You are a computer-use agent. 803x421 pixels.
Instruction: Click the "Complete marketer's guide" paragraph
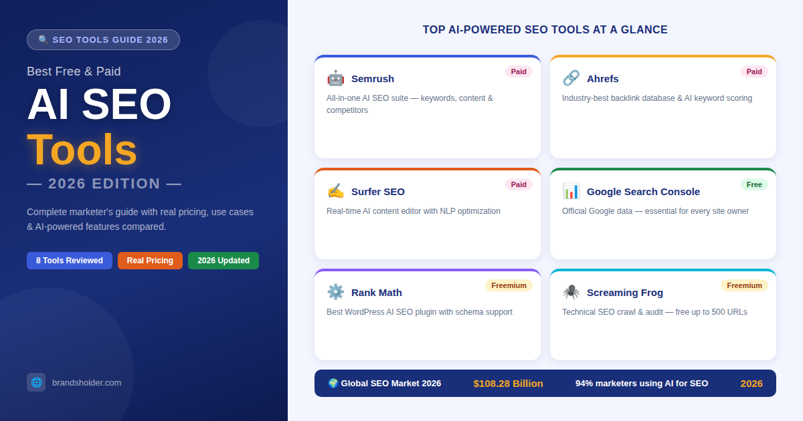pyautogui.click(x=140, y=219)
